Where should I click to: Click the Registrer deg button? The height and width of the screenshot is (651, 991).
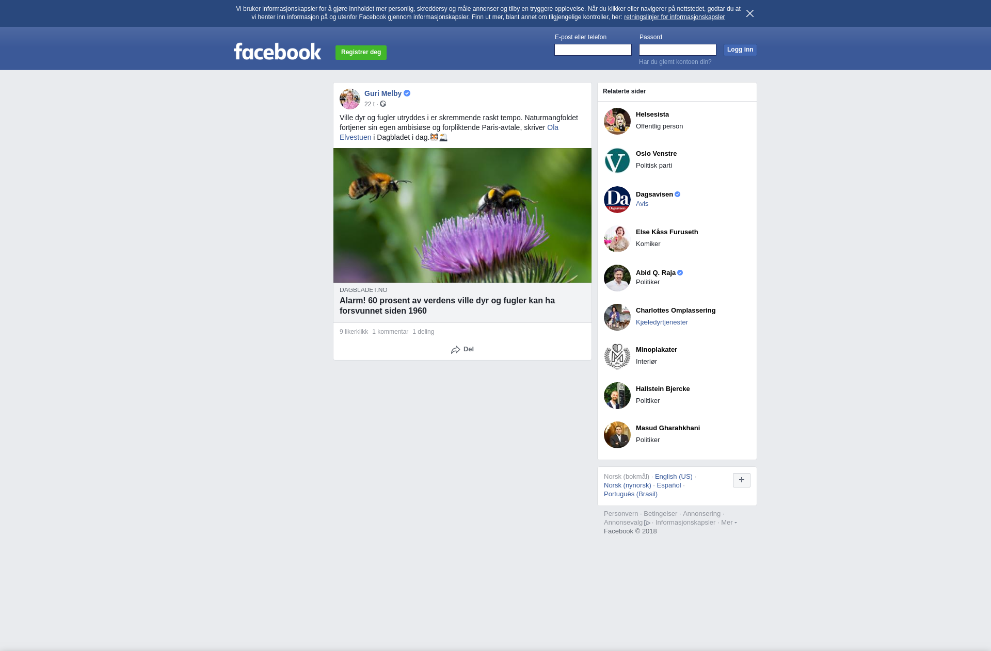361,52
